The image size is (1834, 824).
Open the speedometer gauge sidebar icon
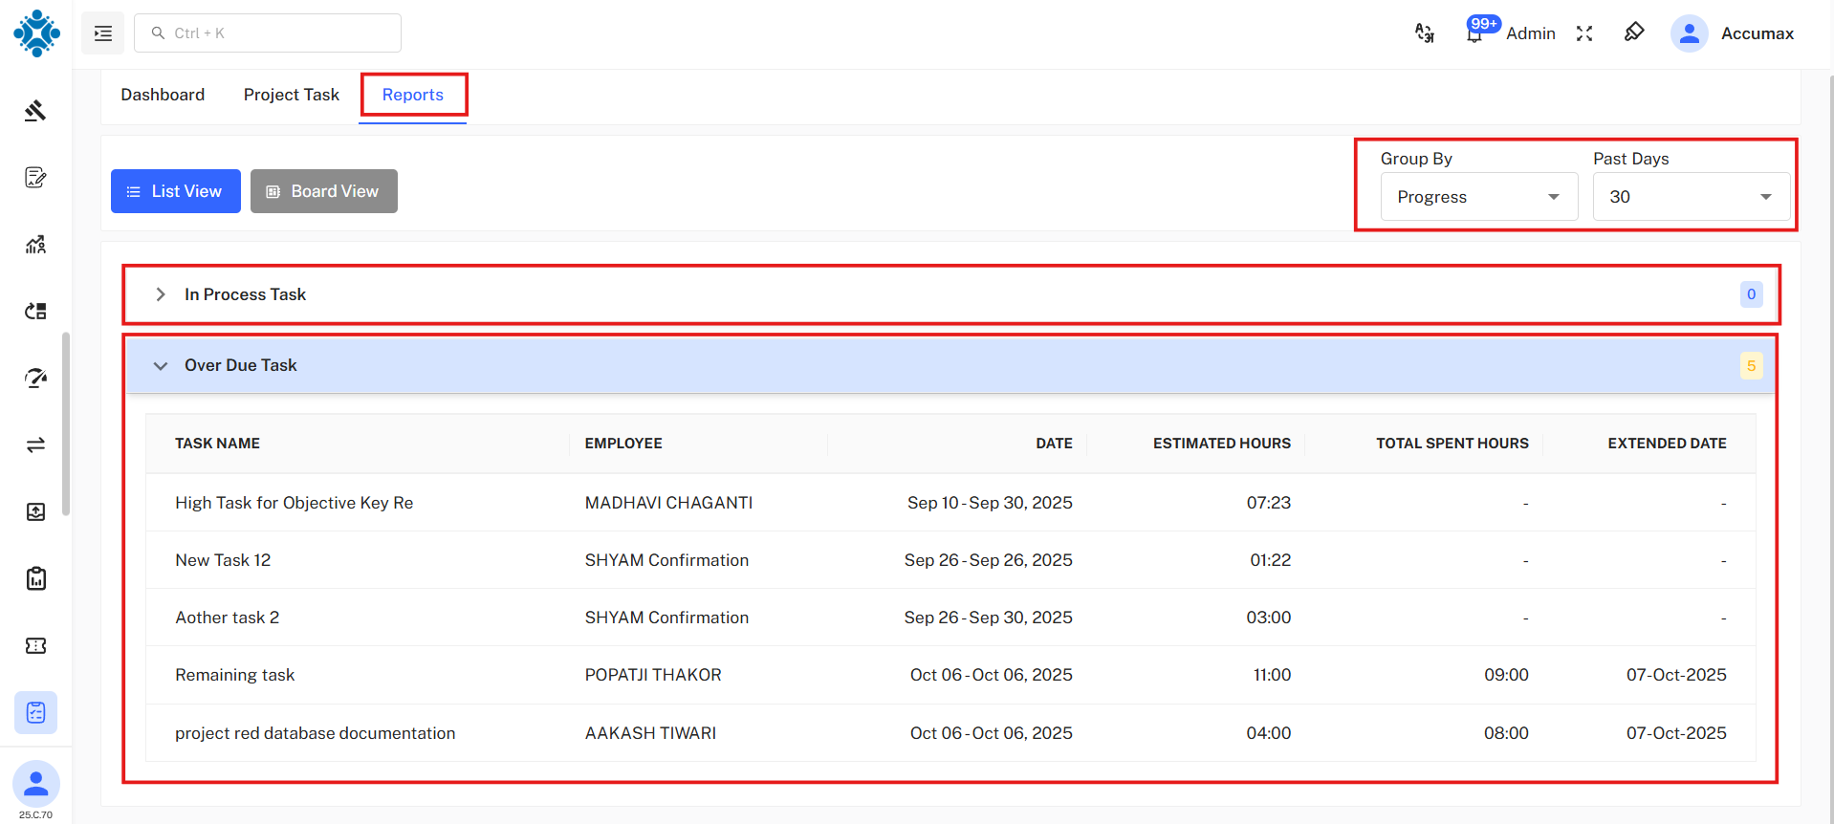tap(35, 379)
